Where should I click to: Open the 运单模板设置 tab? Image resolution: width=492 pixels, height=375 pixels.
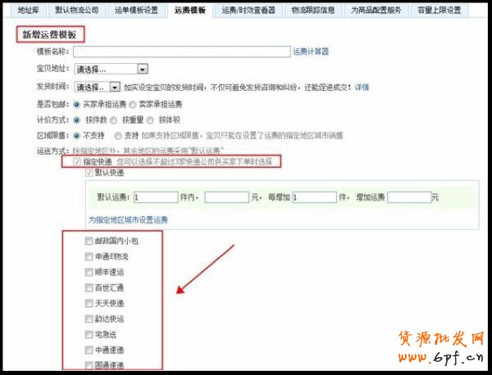point(135,11)
